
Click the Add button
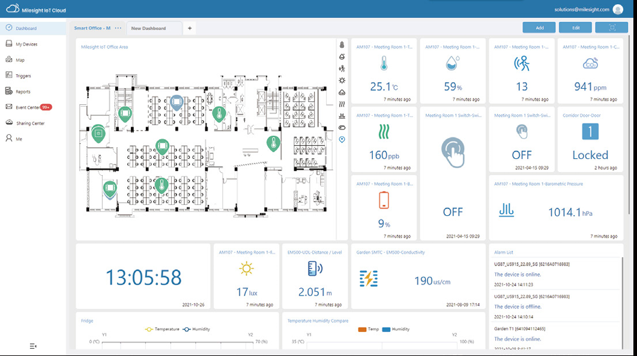point(539,28)
